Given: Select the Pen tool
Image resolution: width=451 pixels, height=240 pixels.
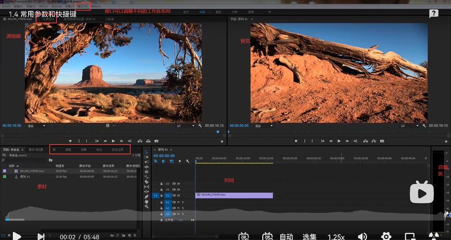Looking at the screenshot, I should coord(146,196).
